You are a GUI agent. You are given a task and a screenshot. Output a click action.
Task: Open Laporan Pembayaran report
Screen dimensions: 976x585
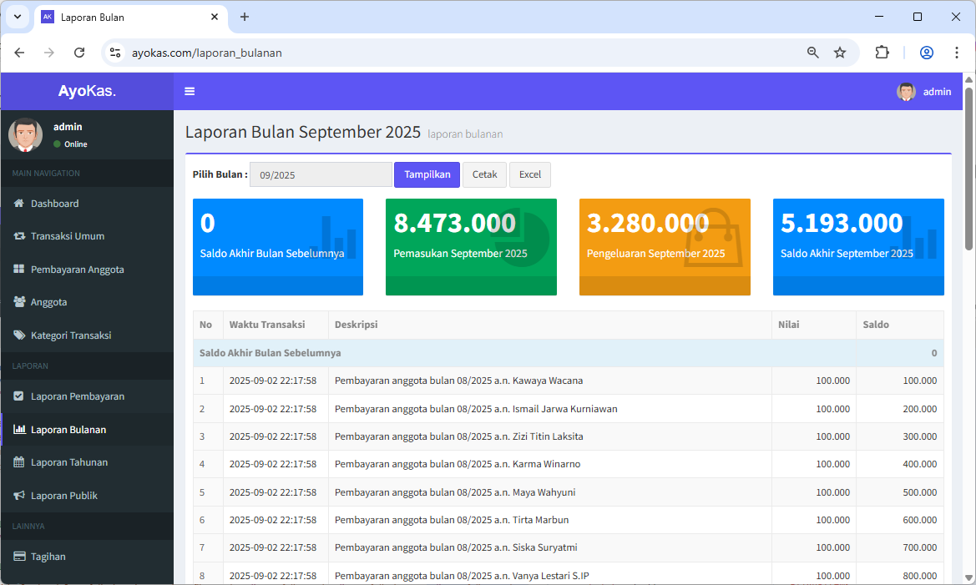[77, 396]
